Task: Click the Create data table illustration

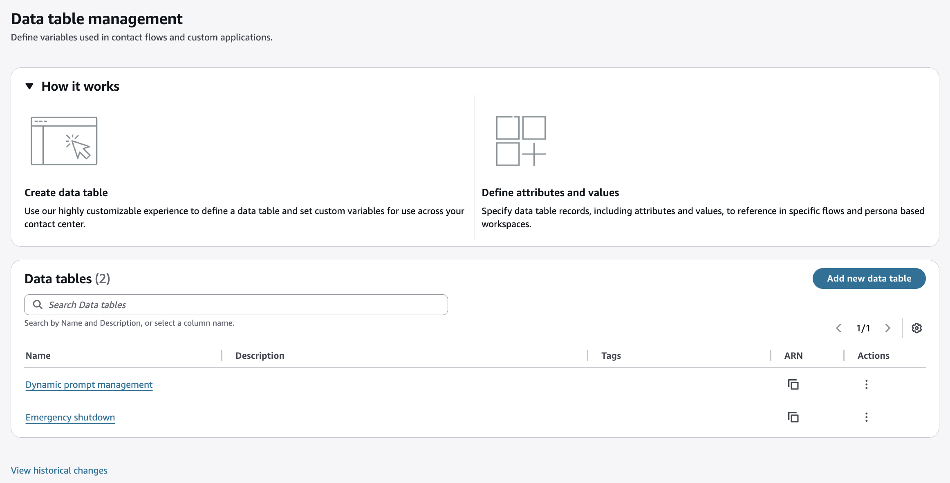Action: pos(64,141)
